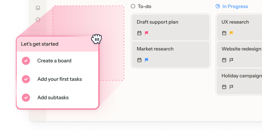
Task: Click the calendar icon on Website redesign
Action: pos(224,60)
